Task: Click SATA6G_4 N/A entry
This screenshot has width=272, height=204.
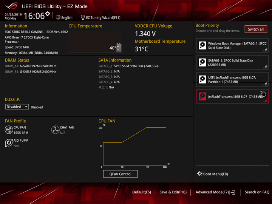Action: click(109, 82)
